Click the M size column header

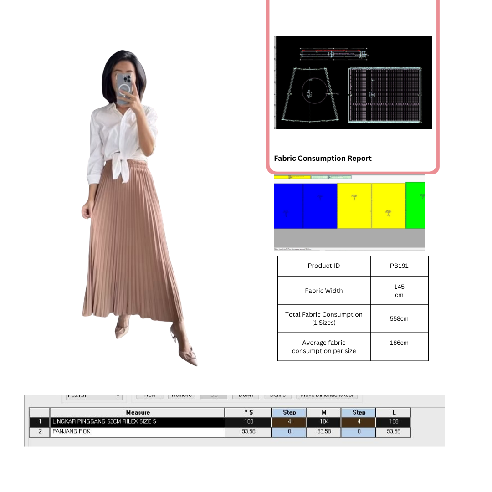coord(324,412)
